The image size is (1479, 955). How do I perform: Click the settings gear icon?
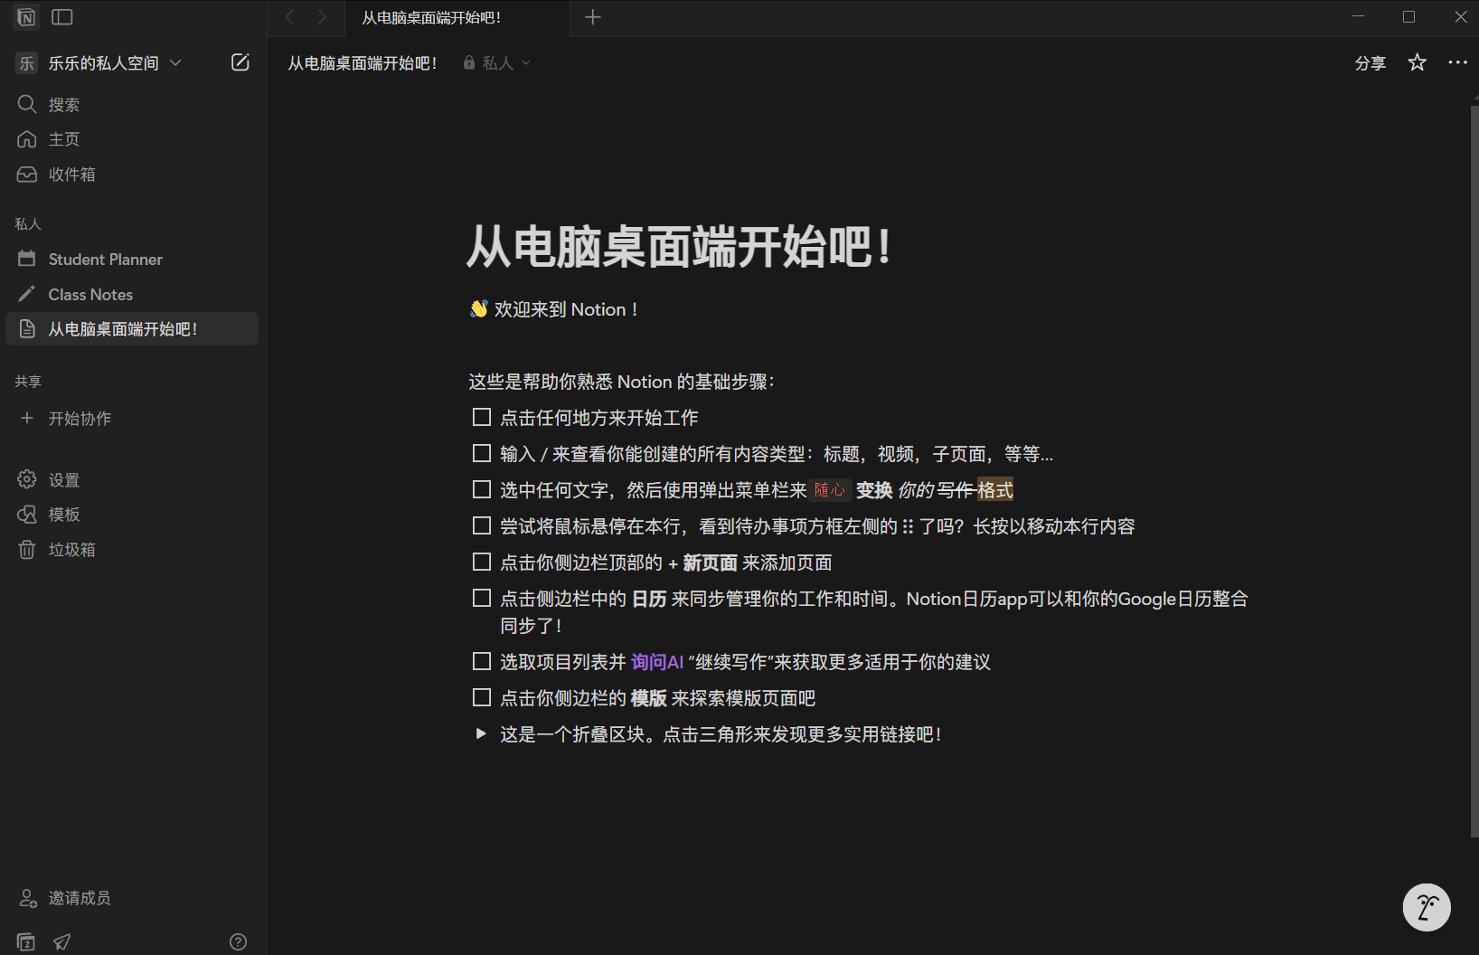coord(27,479)
